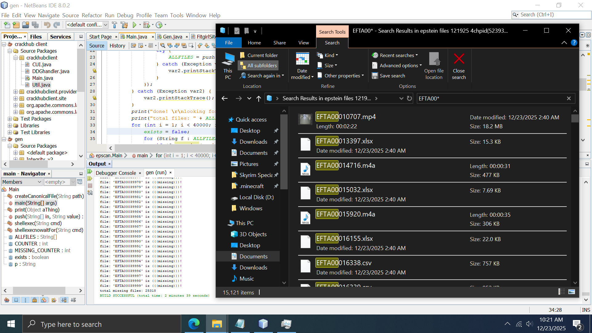Open the default config dropdown
This screenshot has width=592, height=333.
pos(87,25)
